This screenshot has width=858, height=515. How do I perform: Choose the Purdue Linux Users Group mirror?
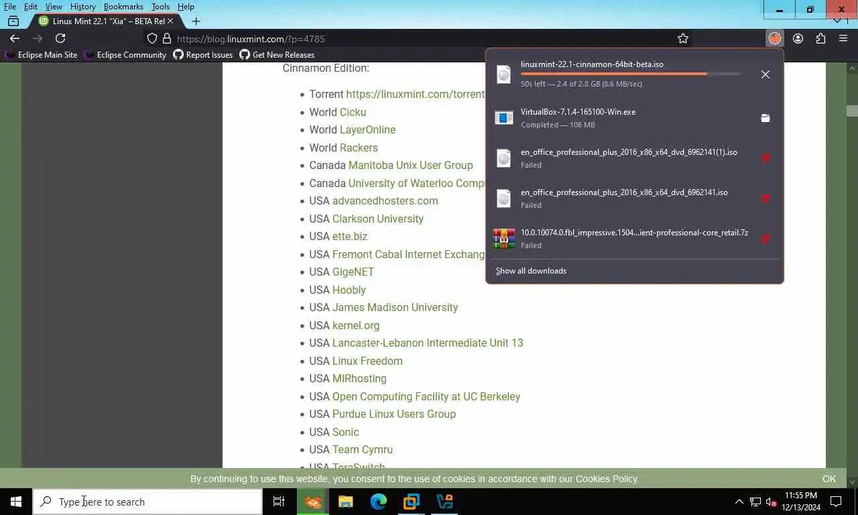pyautogui.click(x=394, y=414)
